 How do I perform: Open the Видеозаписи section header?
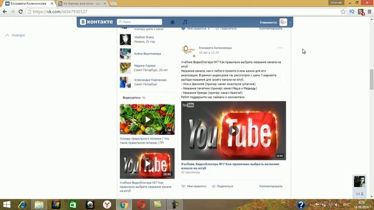tap(134, 97)
